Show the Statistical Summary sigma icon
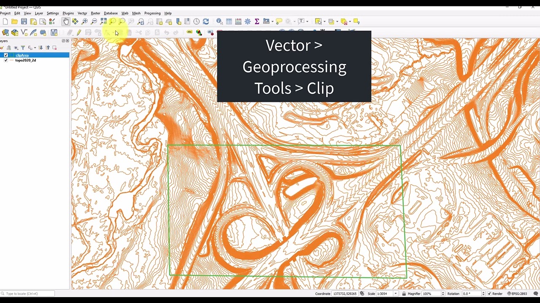This screenshot has height=303, width=540. point(257,21)
